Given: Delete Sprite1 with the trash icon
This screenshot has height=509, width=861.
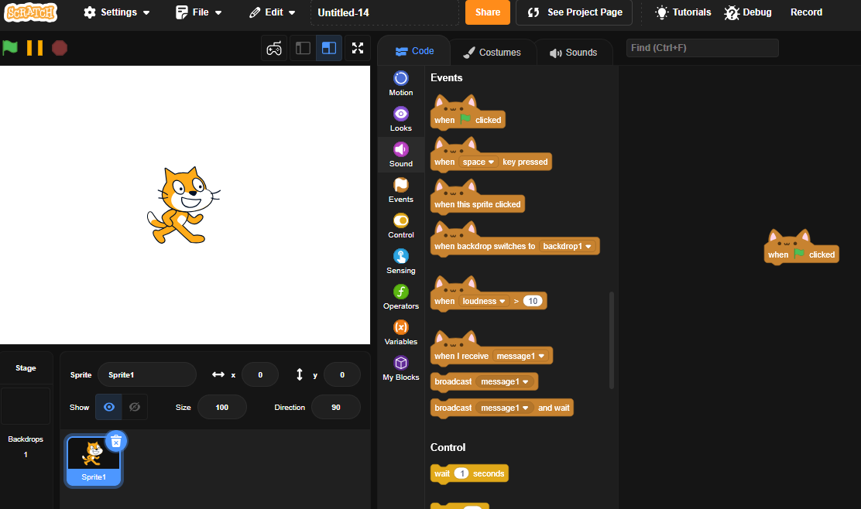Looking at the screenshot, I should click(x=116, y=441).
